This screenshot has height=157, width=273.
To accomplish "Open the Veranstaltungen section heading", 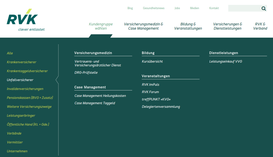I will pyautogui.click(x=156, y=76).
